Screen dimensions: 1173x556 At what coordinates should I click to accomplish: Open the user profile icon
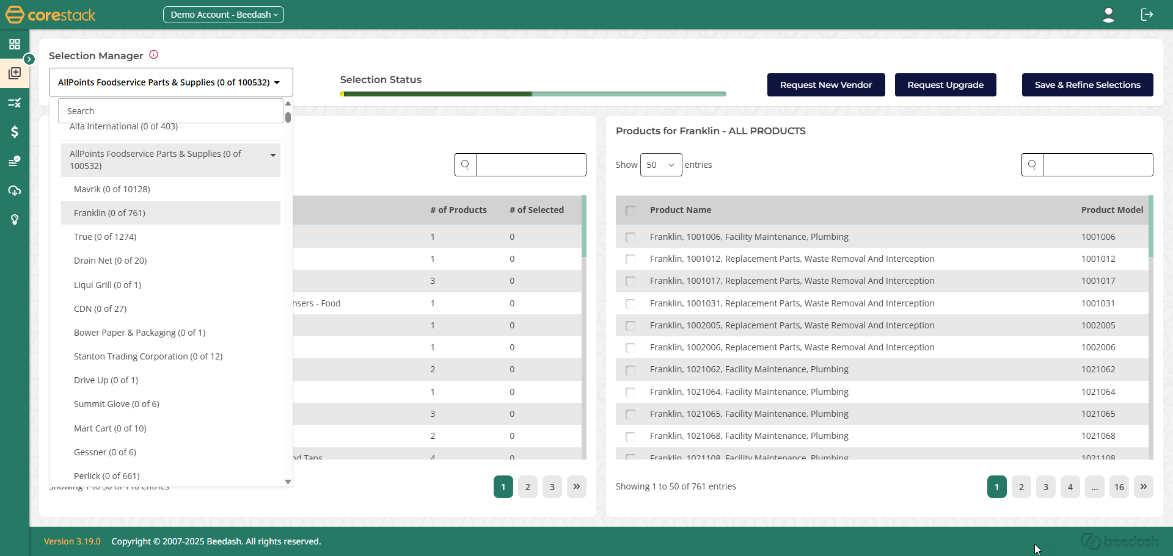(1108, 15)
